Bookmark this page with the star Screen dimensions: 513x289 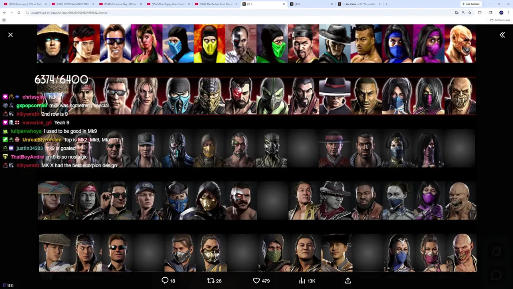click(x=469, y=12)
